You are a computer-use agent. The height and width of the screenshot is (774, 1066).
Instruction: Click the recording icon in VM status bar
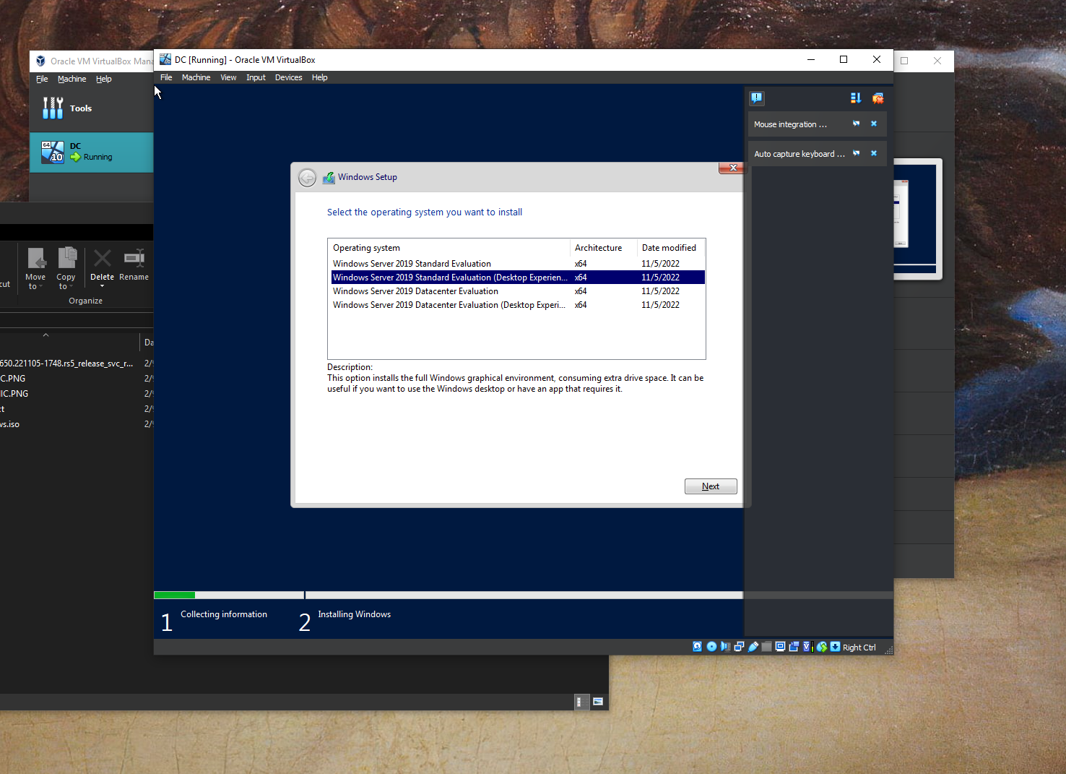794,647
